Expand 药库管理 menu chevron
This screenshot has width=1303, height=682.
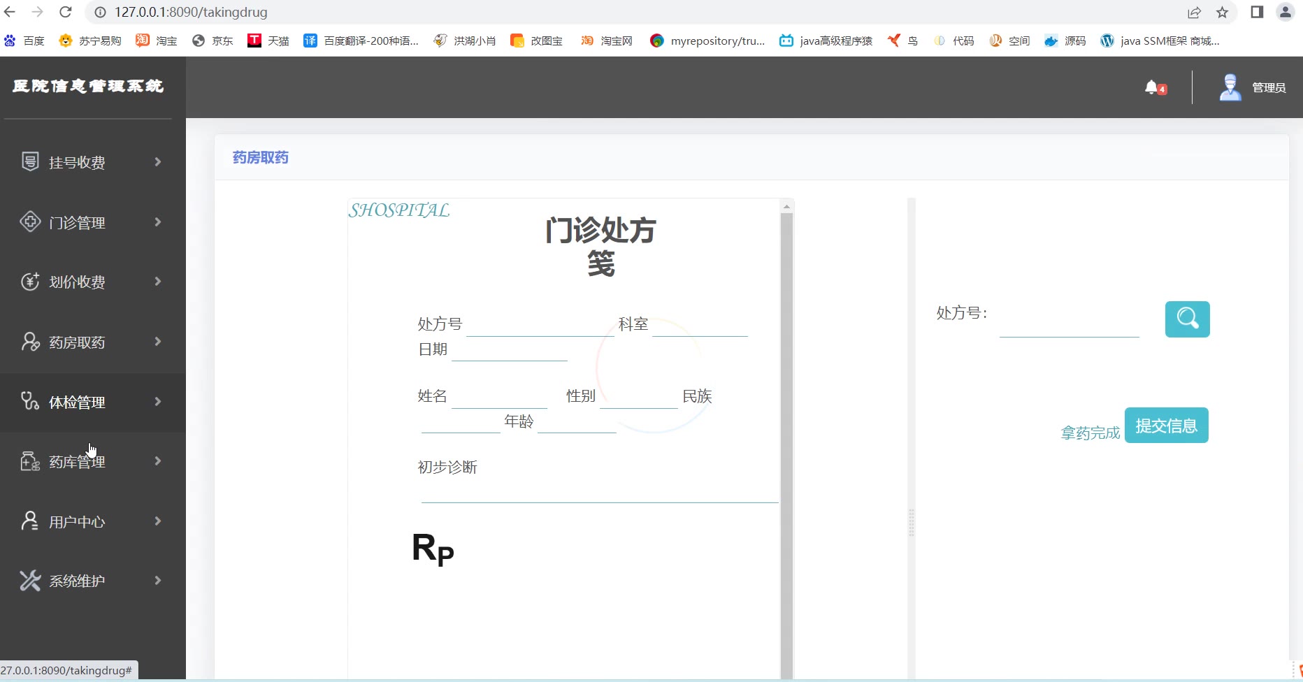158,460
